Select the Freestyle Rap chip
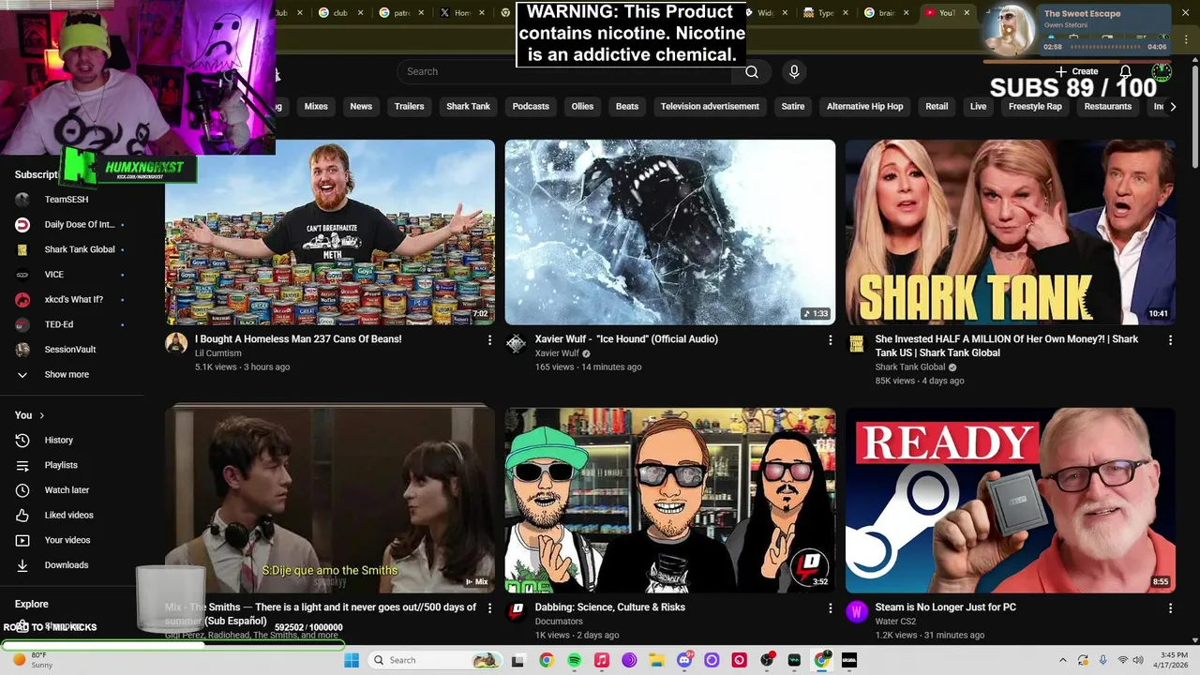Viewport: 1200px width, 675px height. click(x=1035, y=107)
